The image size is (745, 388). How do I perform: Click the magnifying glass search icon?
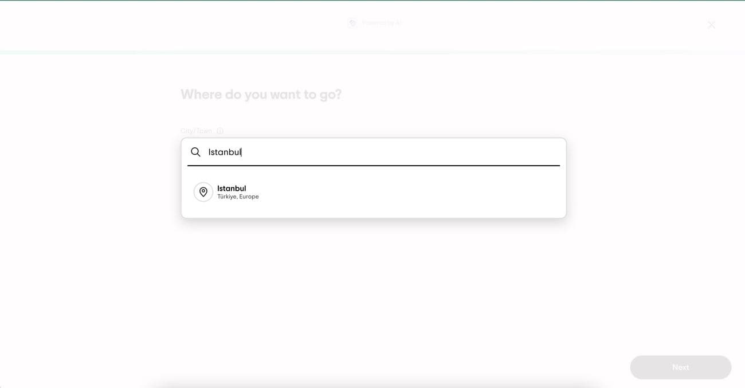pos(195,152)
